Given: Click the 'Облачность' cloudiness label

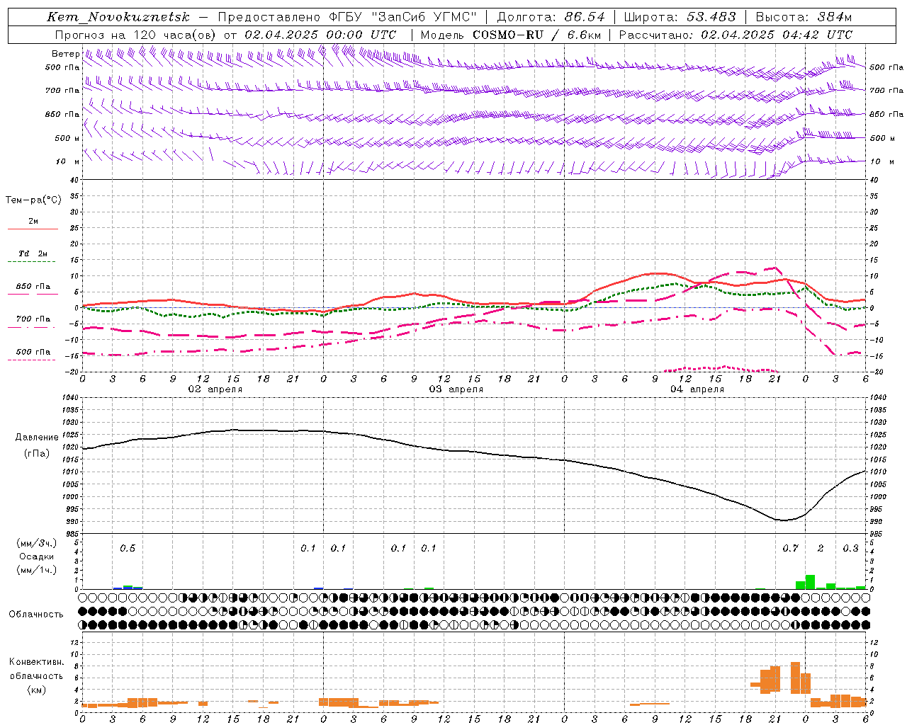Looking at the screenshot, I should point(36,615).
